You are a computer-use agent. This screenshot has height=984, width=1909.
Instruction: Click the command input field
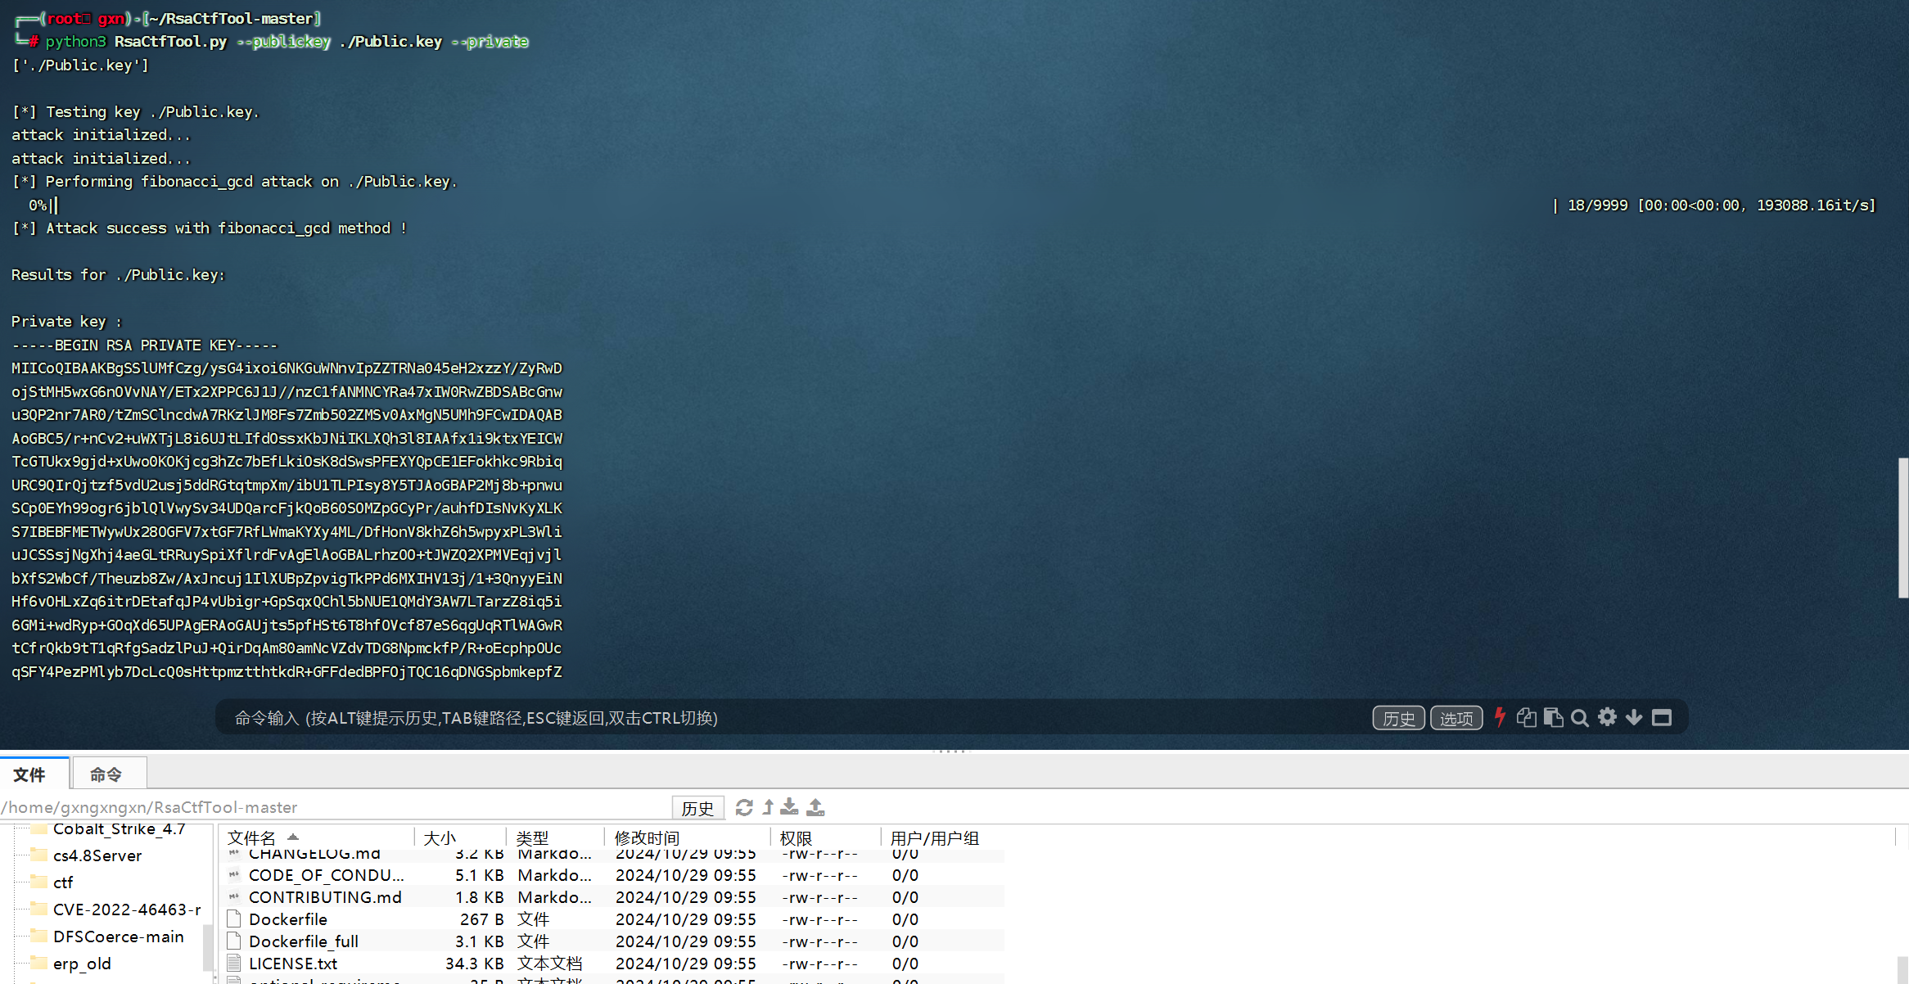[737, 718]
